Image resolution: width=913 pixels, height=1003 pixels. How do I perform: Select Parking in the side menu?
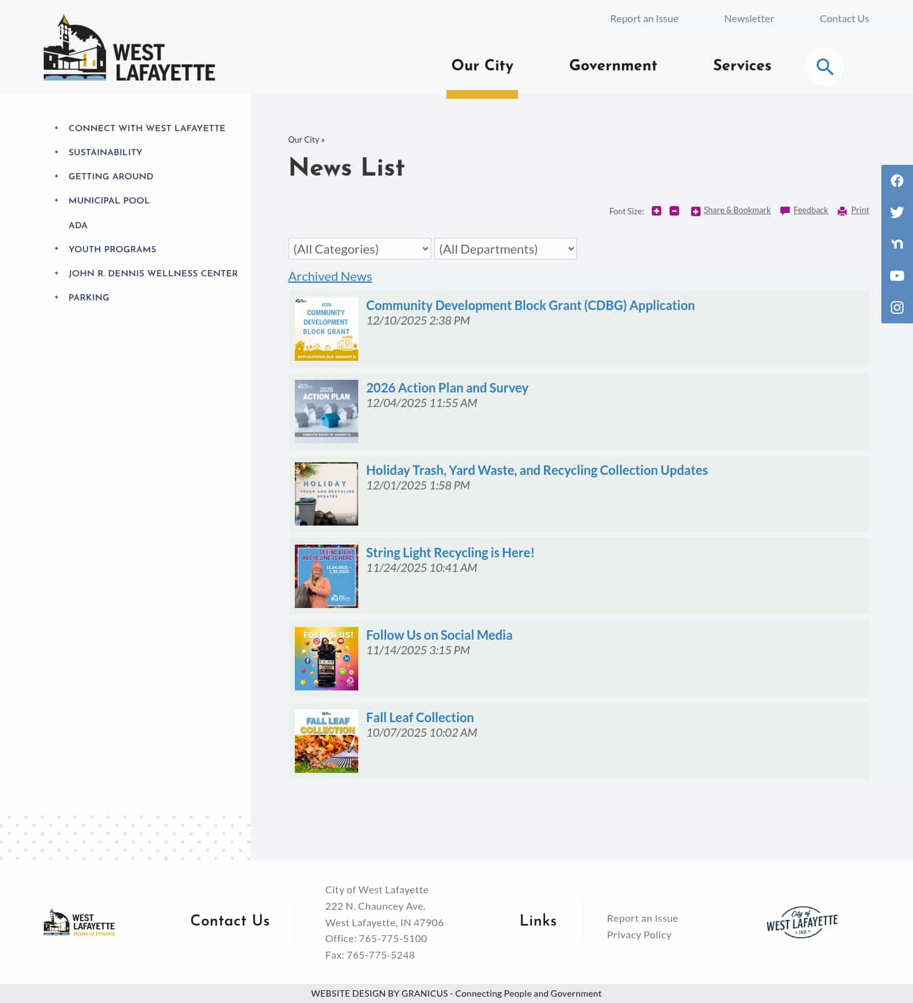(x=89, y=297)
